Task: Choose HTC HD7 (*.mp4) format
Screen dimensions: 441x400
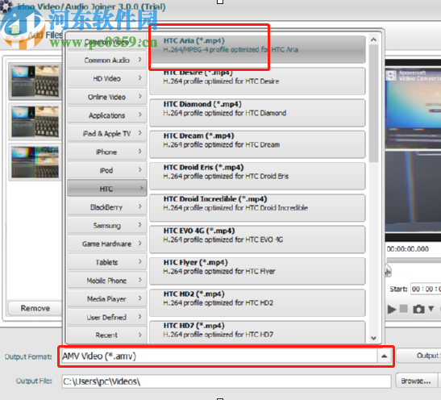Action: pos(257,332)
